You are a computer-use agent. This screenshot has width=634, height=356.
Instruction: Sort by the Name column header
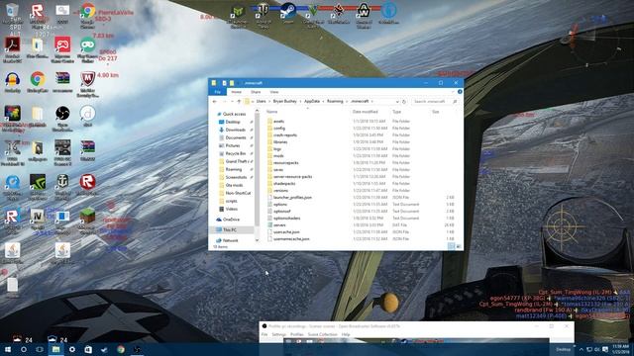(272, 112)
